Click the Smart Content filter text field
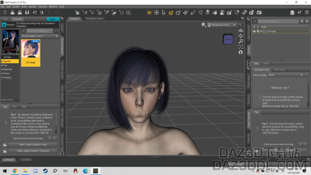Viewport: 311px width, 175px height. tap(39, 31)
